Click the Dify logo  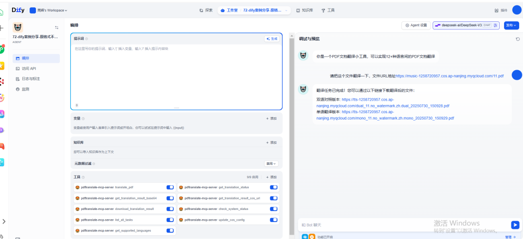pyautogui.click(x=18, y=10)
